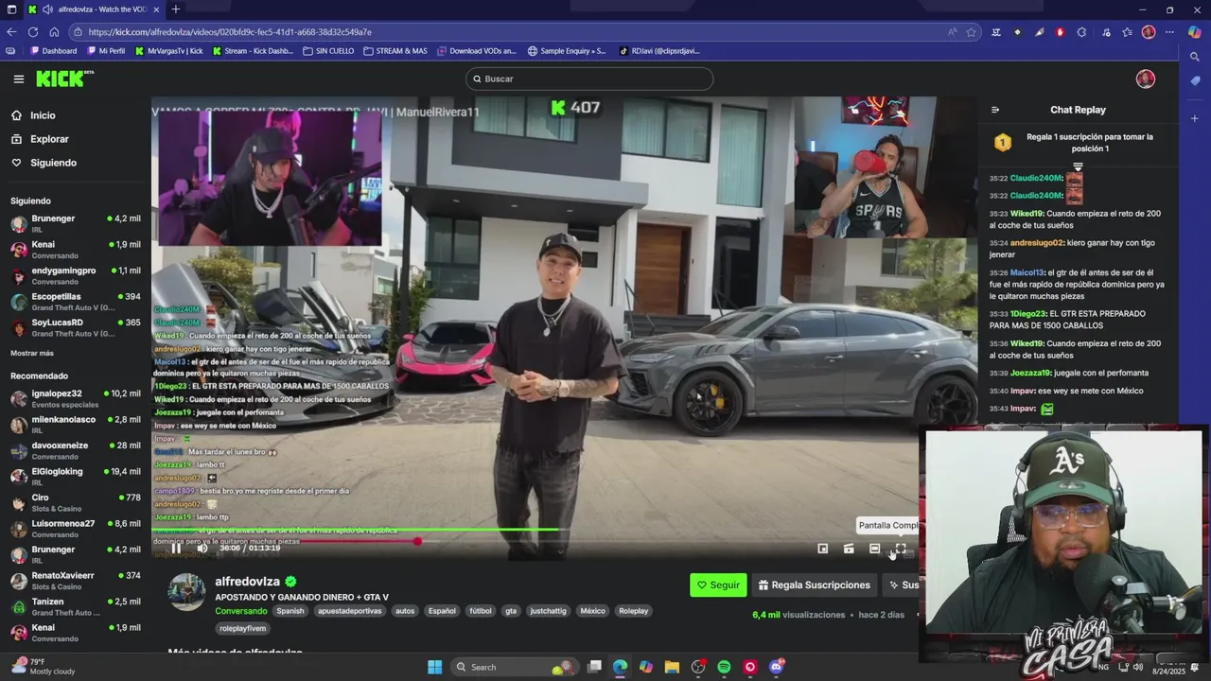Open the STREAM & MAS bookmarks folder
This screenshot has height=681, width=1211.
coord(395,51)
